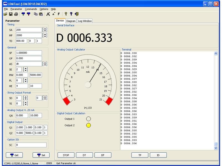Switch to the Diagram tab
This screenshot has height=166, width=222.
(71, 21)
